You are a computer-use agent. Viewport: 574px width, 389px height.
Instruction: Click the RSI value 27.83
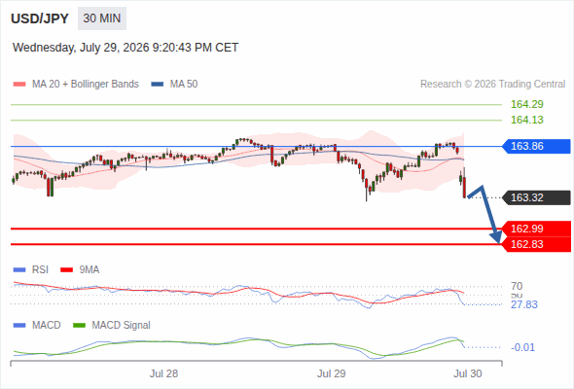tap(523, 304)
